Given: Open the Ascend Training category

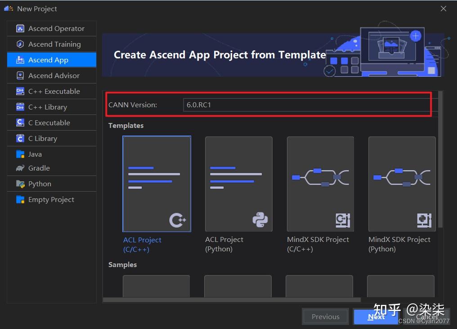Looking at the screenshot, I should coord(54,44).
